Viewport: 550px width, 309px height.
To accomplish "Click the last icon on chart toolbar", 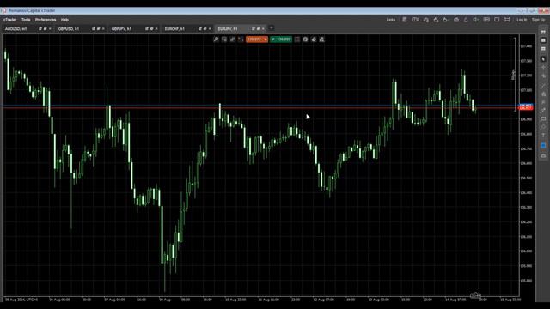I will (321, 39).
